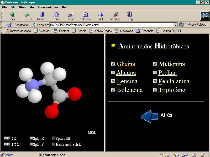Open the View menu

(23, 7)
